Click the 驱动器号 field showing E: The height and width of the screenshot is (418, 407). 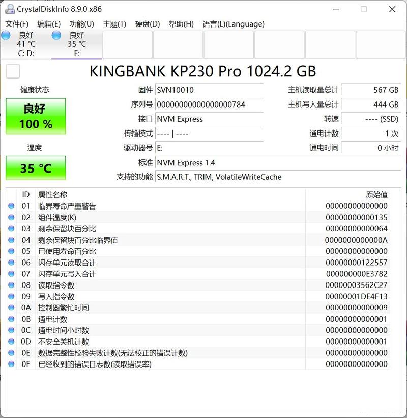pos(209,148)
